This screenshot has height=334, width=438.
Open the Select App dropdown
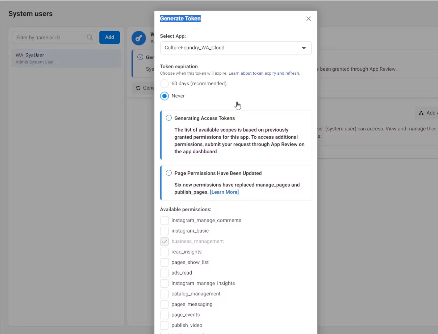point(236,48)
